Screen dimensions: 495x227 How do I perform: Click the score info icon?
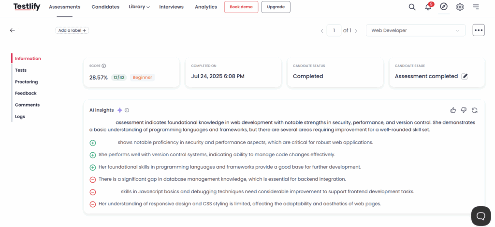[x=104, y=66]
